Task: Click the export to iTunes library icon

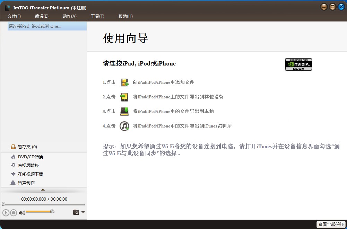Action: pos(124,126)
